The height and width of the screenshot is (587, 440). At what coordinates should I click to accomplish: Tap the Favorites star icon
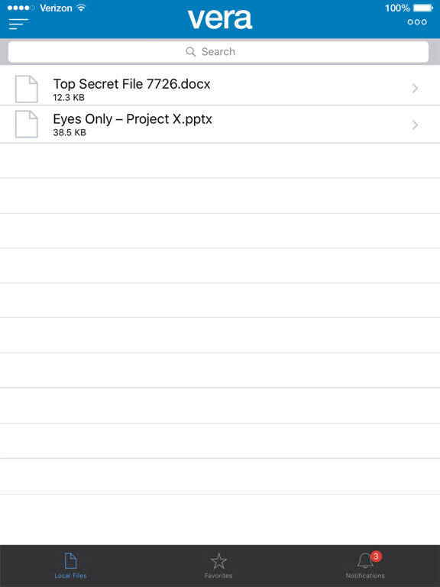click(x=218, y=561)
